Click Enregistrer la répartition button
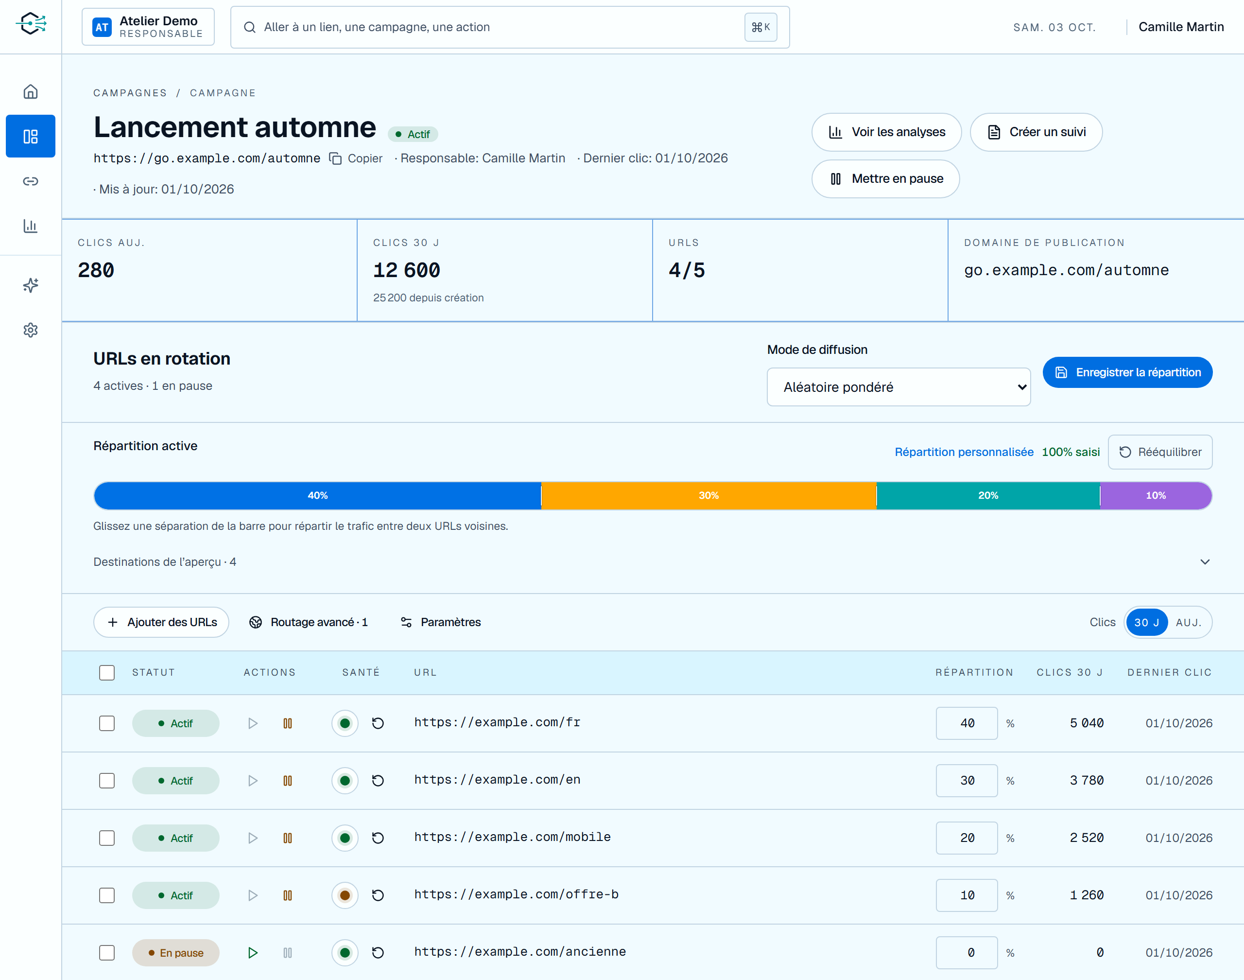 coord(1127,373)
